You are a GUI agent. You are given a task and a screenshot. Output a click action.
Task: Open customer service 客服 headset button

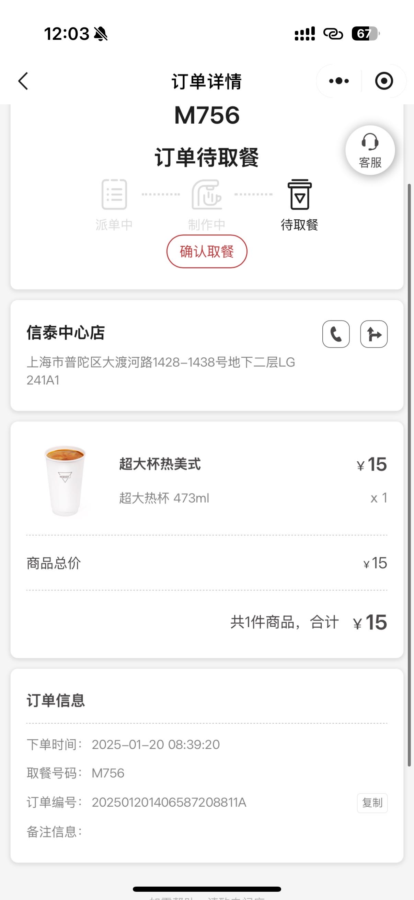click(x=370, y=150)
